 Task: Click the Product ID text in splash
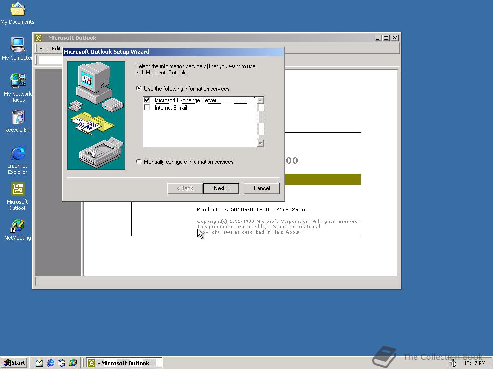click(251, 209)
